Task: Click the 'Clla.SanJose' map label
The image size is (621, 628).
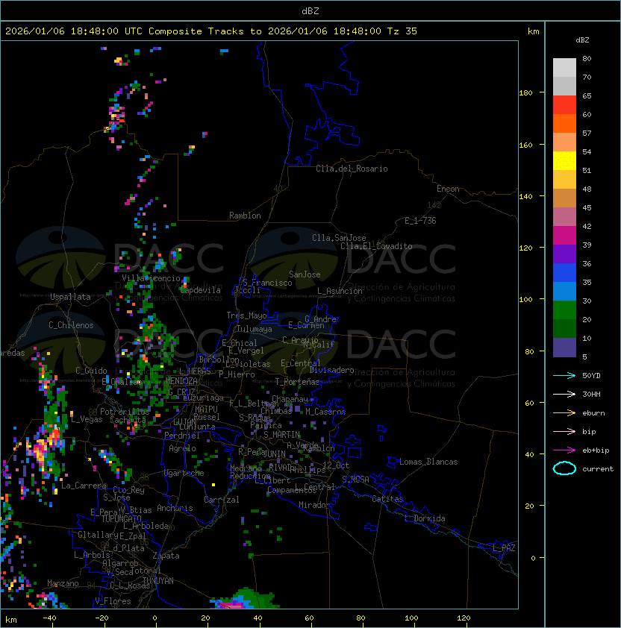Action: click(x=339, y=238)
